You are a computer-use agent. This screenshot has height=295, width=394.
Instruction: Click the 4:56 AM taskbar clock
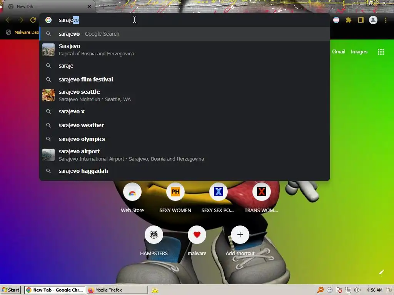coord(374,290)
